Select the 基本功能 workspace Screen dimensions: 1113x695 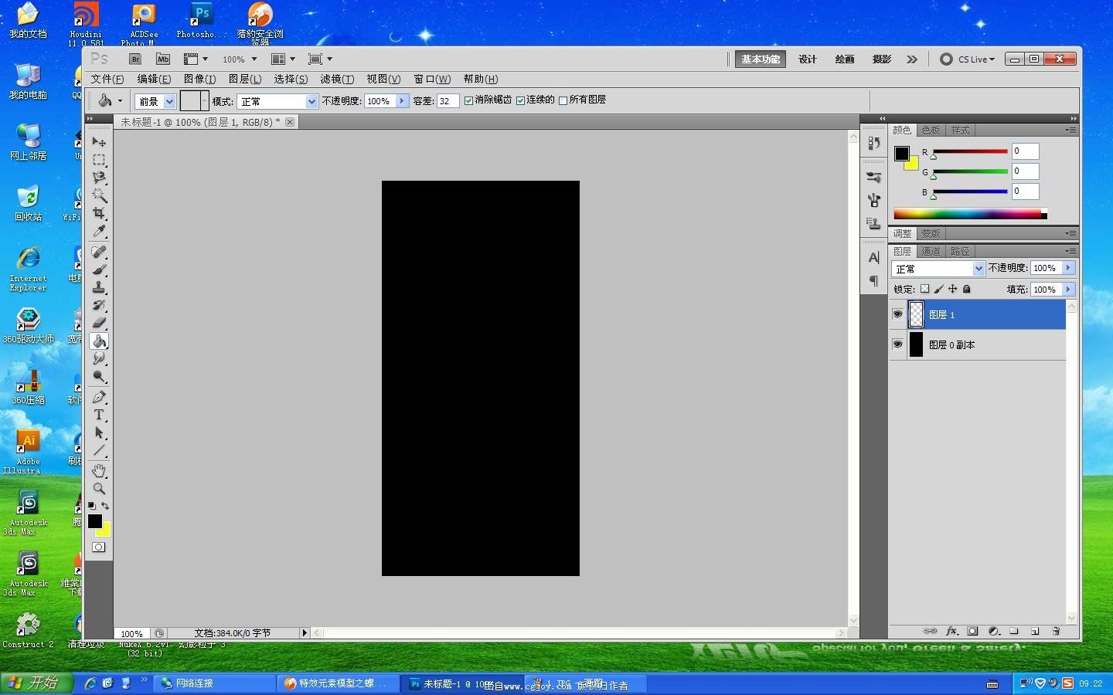pos(761,59)
